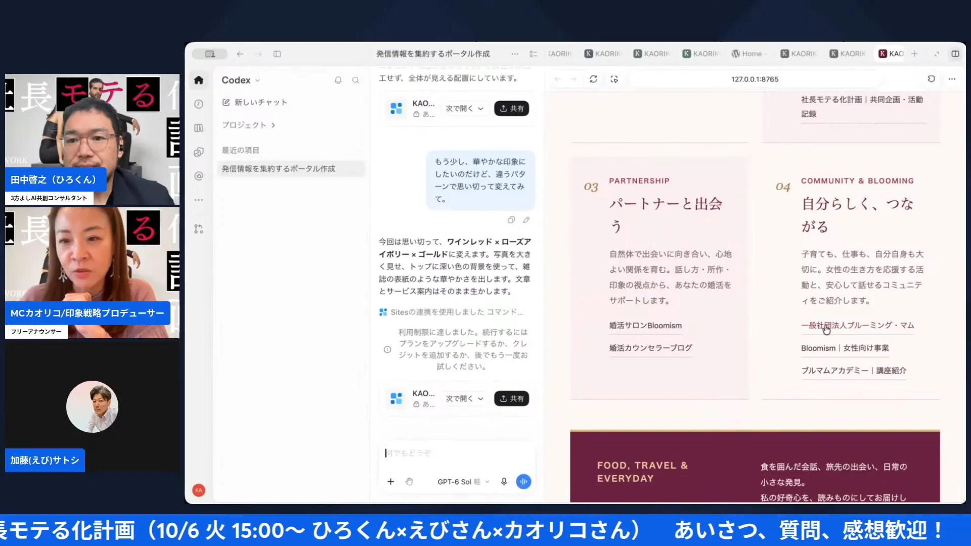The image size is (971, 546).
Task: Toggle the sidebar panel icon in the title bar
Action: pyautogui.click(x=277, y=54)
